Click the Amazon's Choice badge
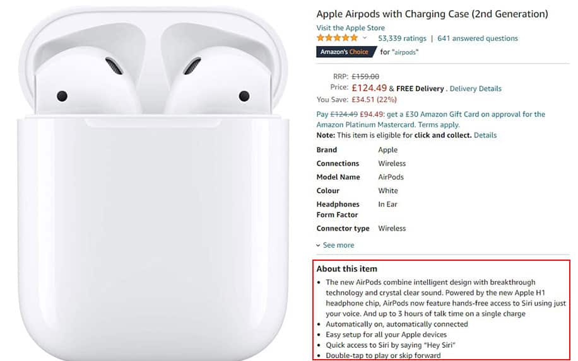The width and height of the screenshot is (578, 361). [346, 52]
